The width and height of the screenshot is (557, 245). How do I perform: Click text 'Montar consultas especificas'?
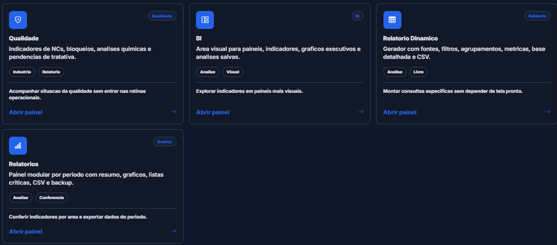[x=453, y=91]
